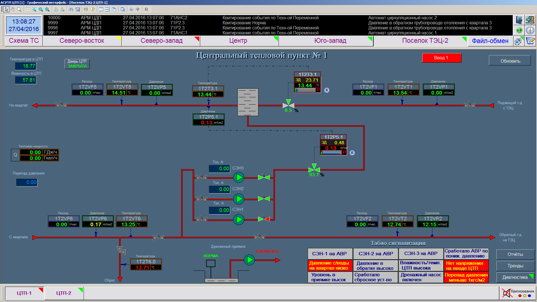Click the Нет напряжения на вводе ЦТП alarm

[466, 266]
